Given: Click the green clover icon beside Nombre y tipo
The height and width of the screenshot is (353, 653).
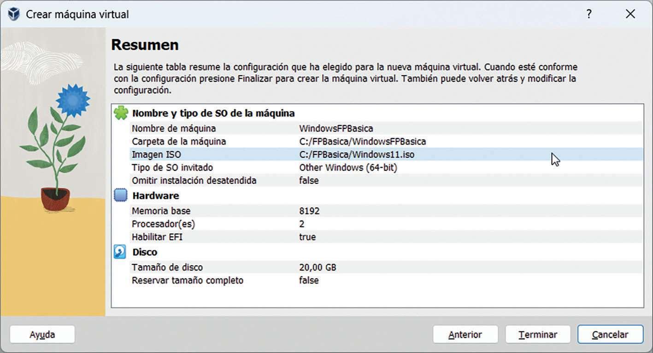Looking at the screenshot, I should click(x=121, y=113).
